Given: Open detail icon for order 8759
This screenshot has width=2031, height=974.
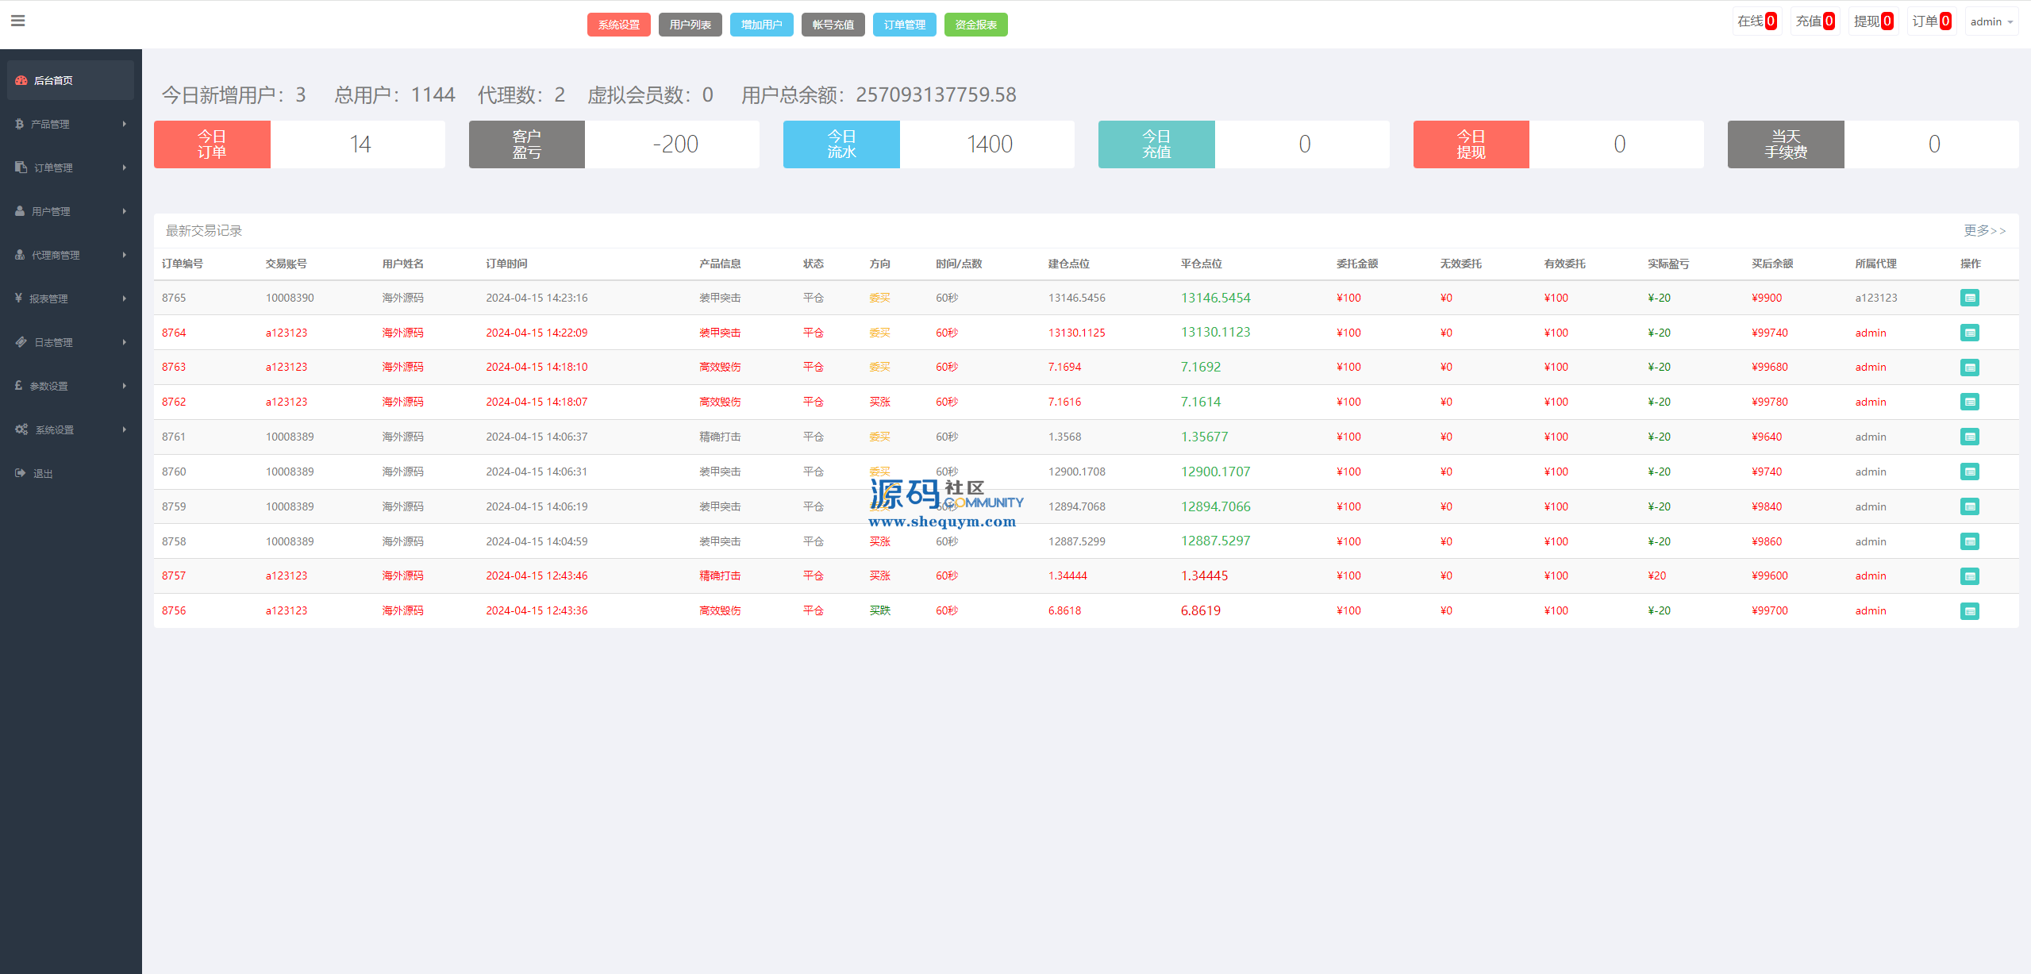Looking at the screenshot, I should coord(1969,506).
